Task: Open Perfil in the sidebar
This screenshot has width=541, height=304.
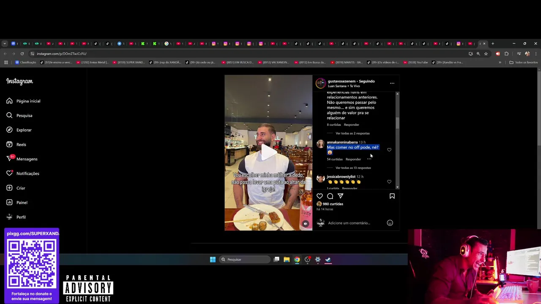Action: click(16, 217)
